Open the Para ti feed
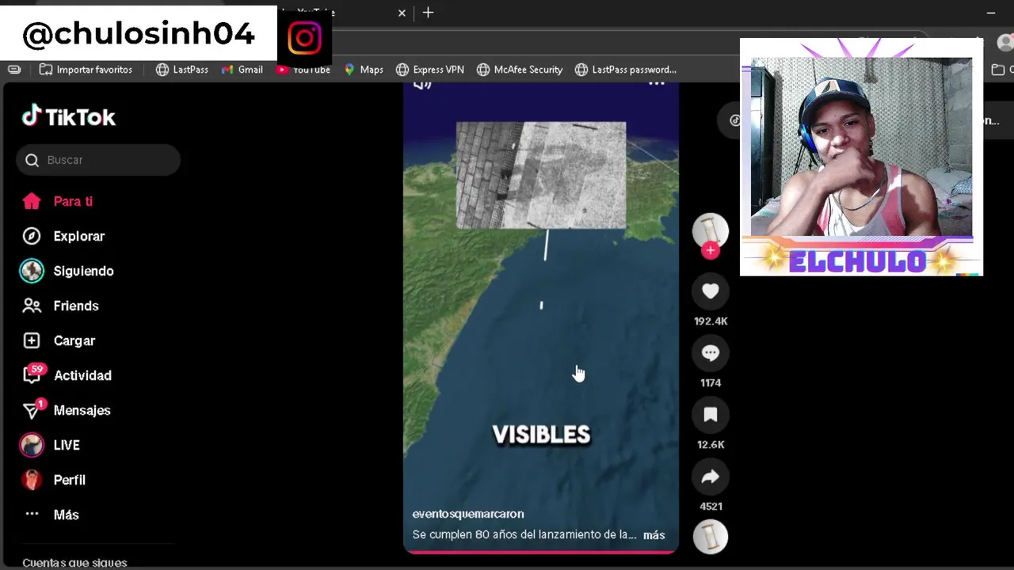Image resolution: width=1014 pixels, height=570 pixels. tap(73, 201)
